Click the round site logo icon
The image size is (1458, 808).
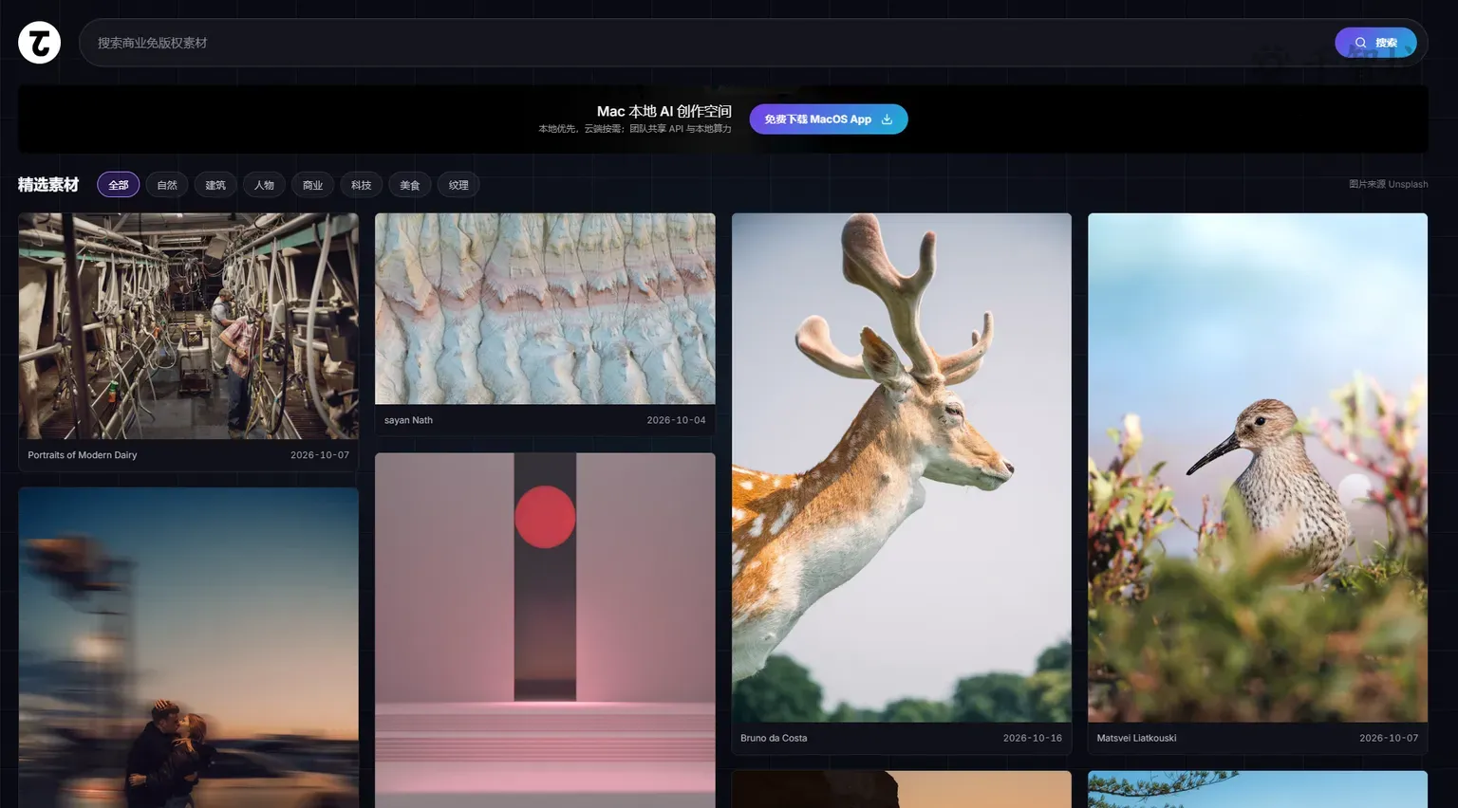click(39, 43)
